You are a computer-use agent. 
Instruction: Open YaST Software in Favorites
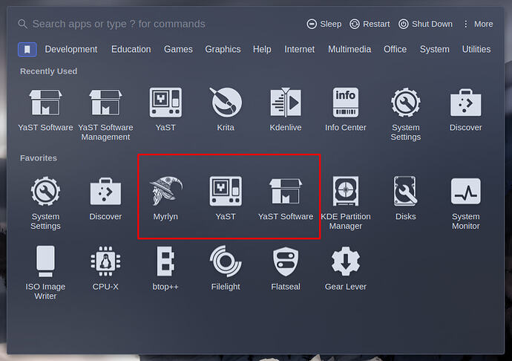click(286, 199)
